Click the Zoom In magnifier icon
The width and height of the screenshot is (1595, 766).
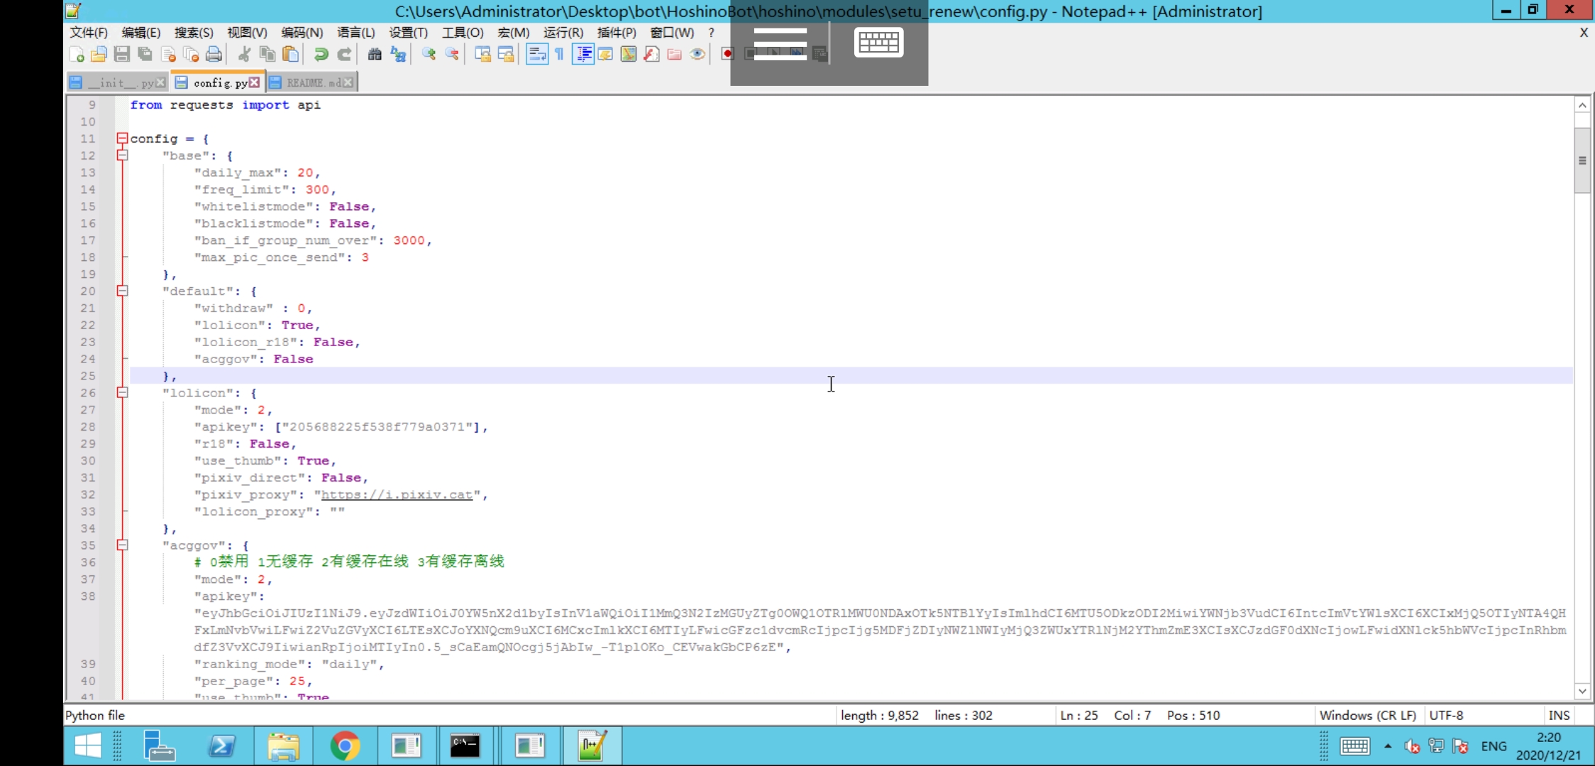428,54
